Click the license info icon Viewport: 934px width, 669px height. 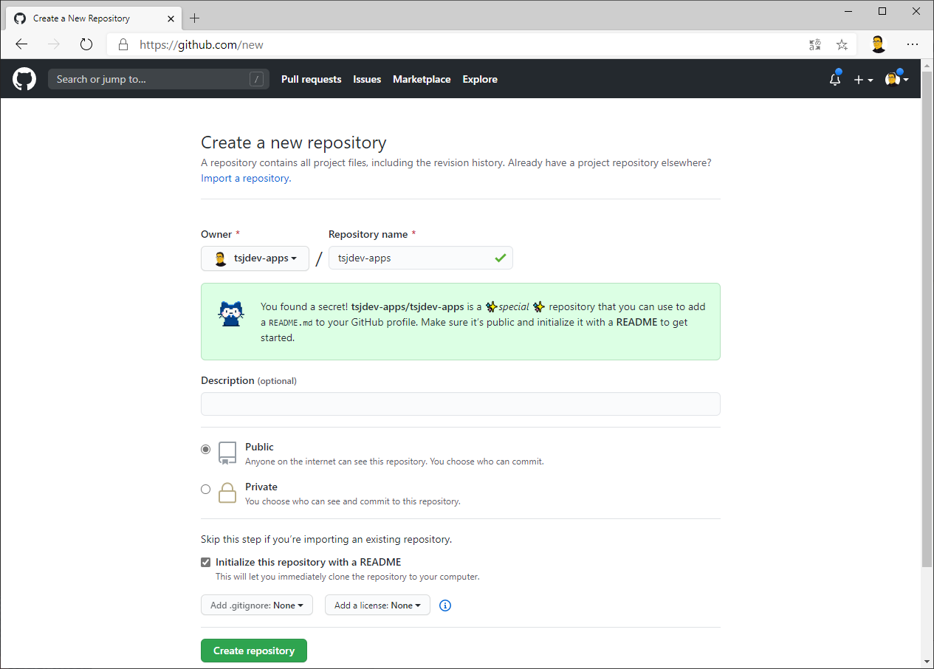[445, 605]
